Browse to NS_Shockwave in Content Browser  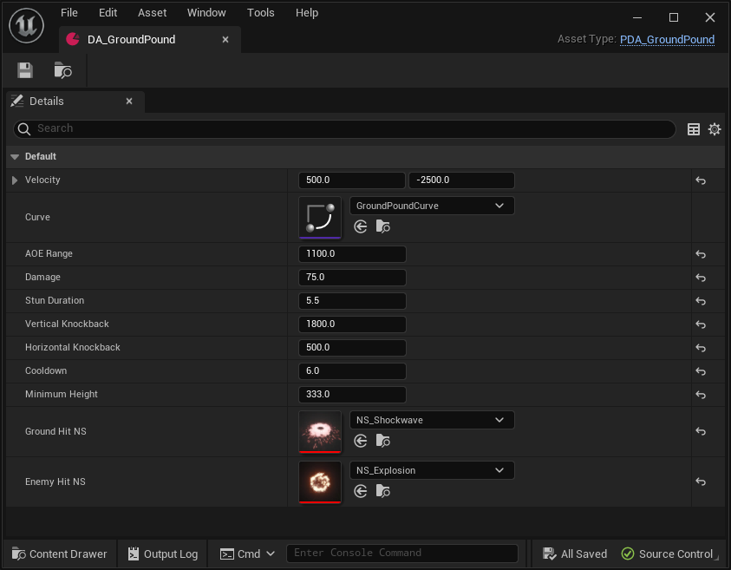pyautogui.click(x=382, y=441)
